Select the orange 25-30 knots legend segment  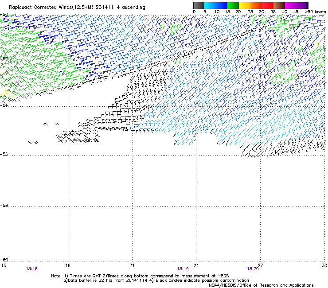[x=256, y=5]
